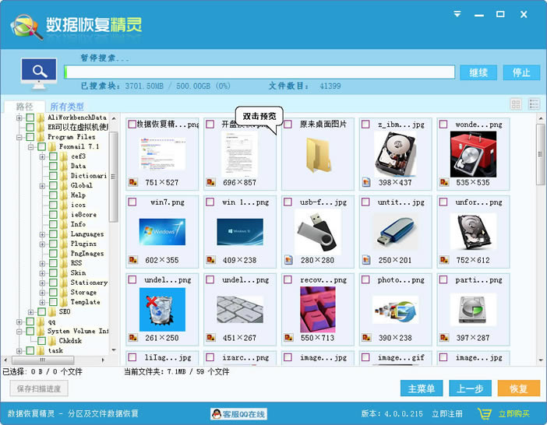
Task: Expand the task tree node
Action: pyautogui.click(x=19, y=351)
